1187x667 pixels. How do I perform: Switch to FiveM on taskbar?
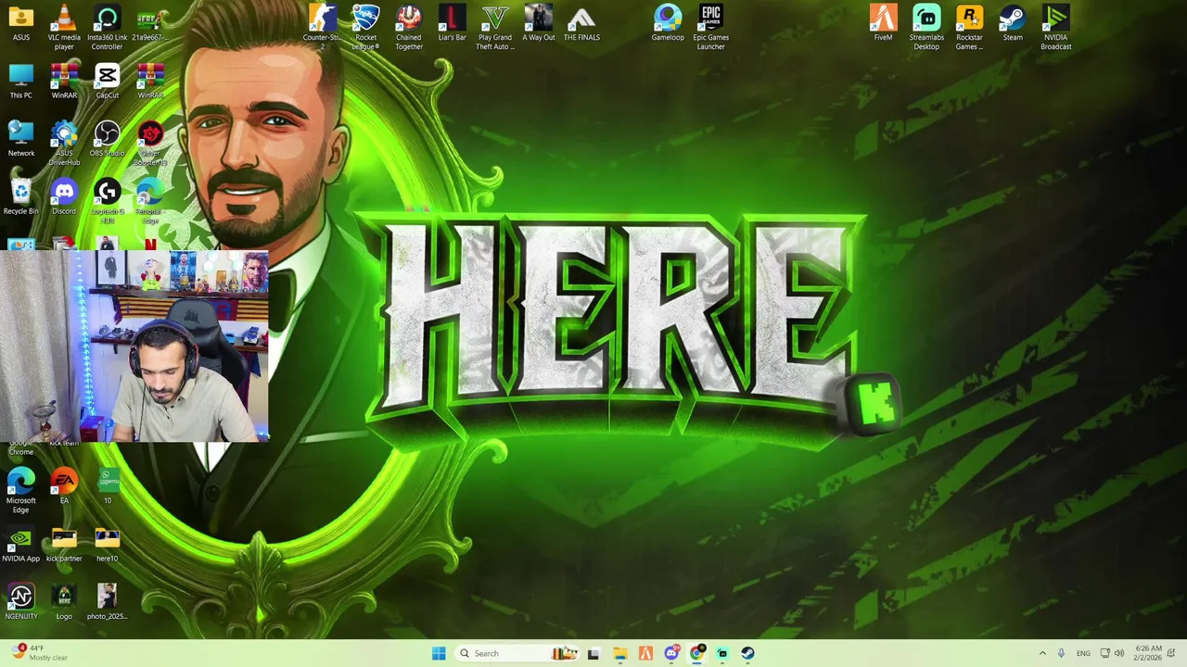pyautogui.click(x=645, y=653)
